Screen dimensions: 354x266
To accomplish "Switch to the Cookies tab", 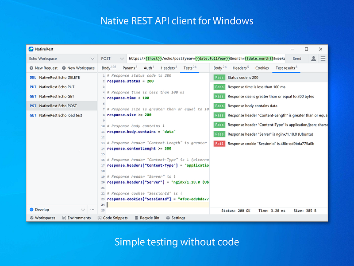I will coord(262,68).
